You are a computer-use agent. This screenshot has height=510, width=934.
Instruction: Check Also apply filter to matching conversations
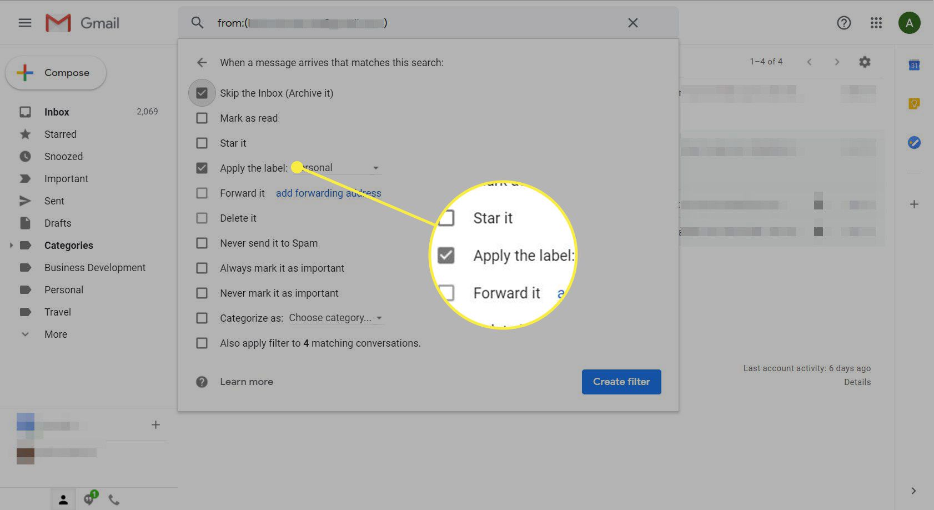(x=202, y=343)
